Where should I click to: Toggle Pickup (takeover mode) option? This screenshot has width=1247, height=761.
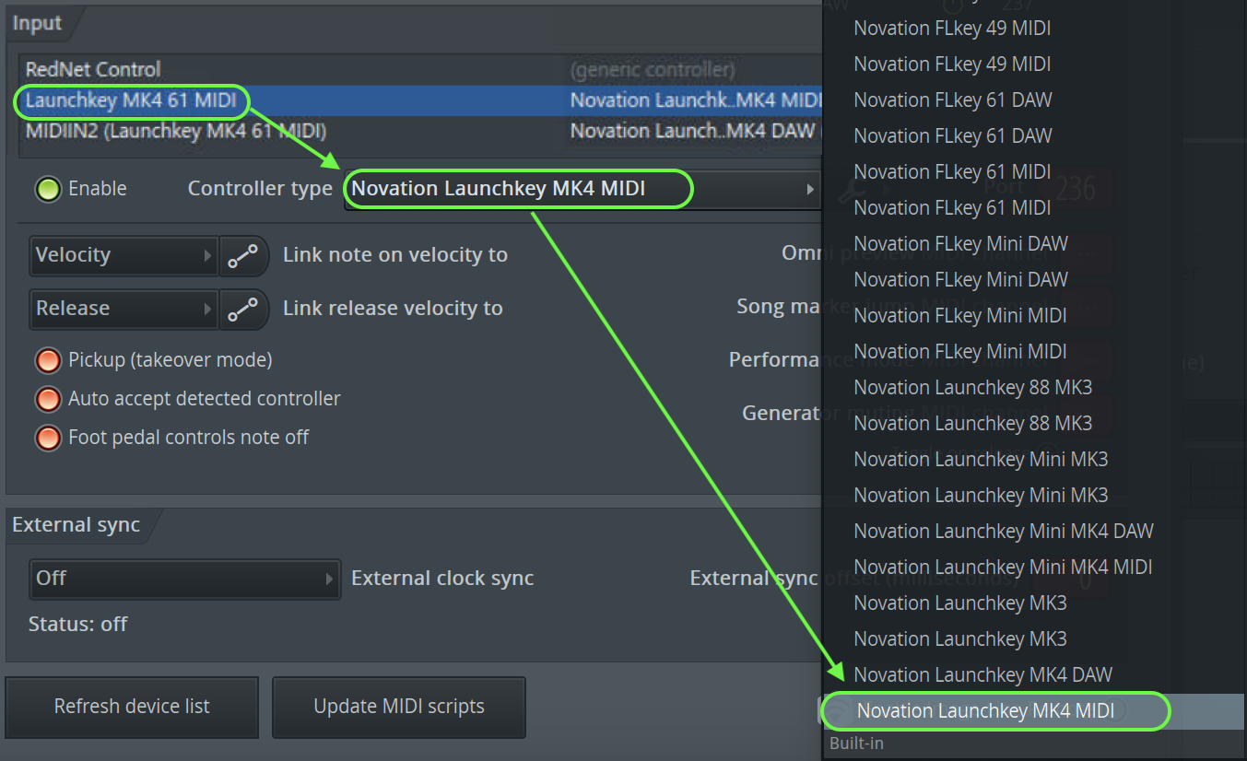pos(48,360)
